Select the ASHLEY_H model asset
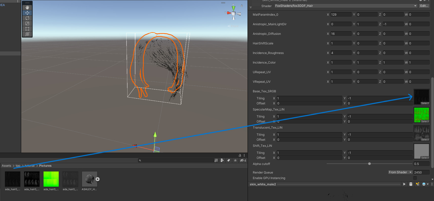This screenshot has height=201, width=434. 89,179
